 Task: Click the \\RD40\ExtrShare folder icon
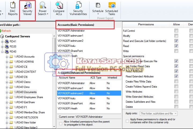click(x=11, y=102)
